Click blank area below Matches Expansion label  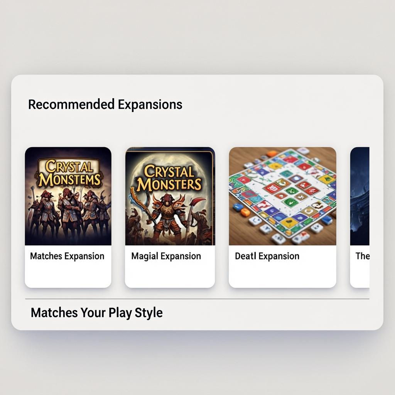point(68,275)
